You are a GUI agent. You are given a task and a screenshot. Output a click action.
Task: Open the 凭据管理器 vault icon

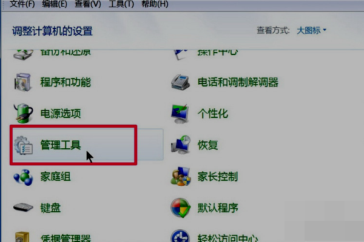(x=22, y=237)
